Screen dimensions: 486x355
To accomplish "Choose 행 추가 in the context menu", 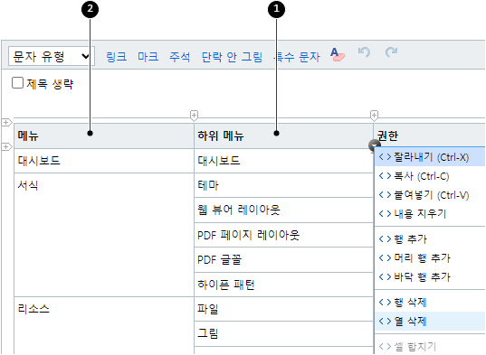I will pyautogui.click(x=430, y=239).
